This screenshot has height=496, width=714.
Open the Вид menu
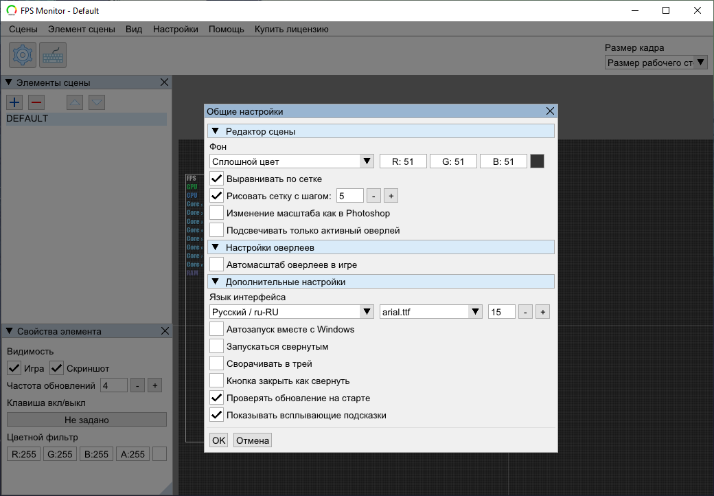pyautogui.click(x=134, y=29)
